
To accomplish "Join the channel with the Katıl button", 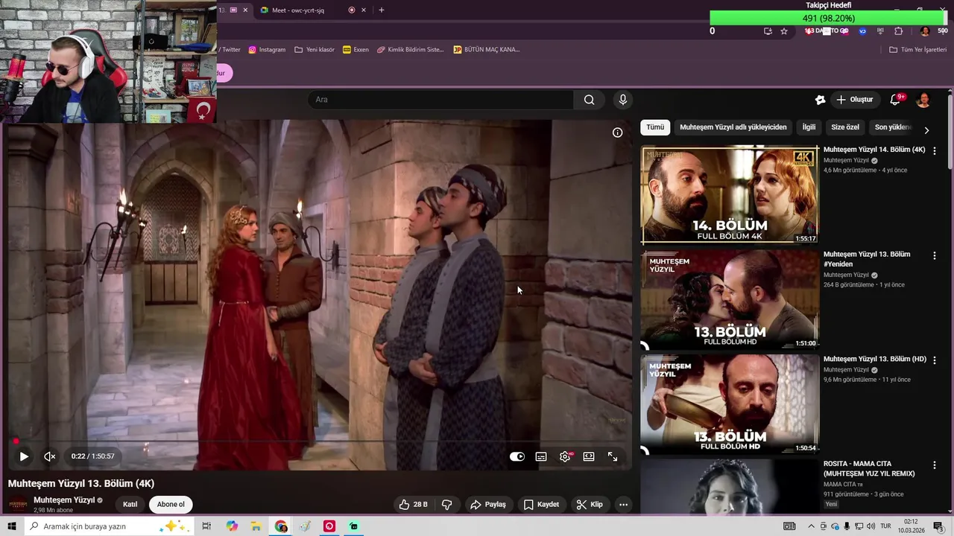I will [x=130, y=504].
